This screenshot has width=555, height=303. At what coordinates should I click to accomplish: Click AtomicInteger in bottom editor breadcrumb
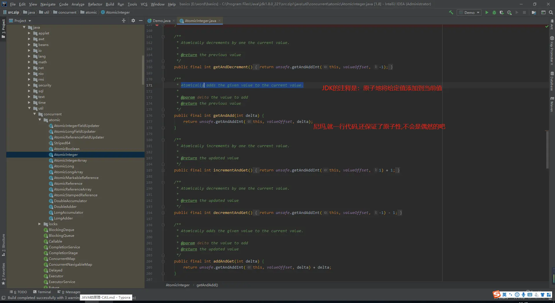pyautogui.click(x=177, y=285)
